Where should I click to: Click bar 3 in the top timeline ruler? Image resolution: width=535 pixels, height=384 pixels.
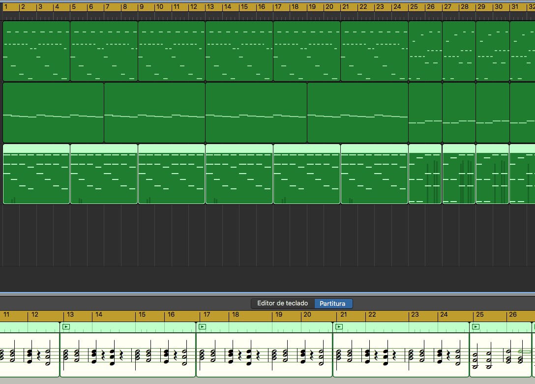(40, 6)
